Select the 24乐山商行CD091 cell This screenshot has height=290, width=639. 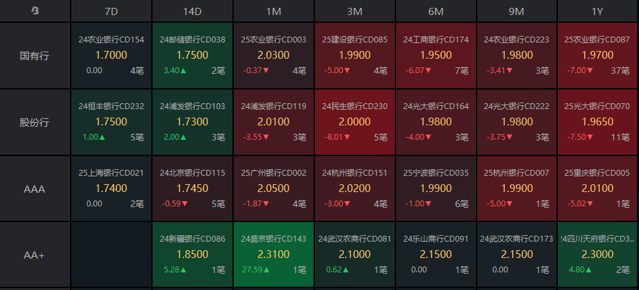coord(436,255)
